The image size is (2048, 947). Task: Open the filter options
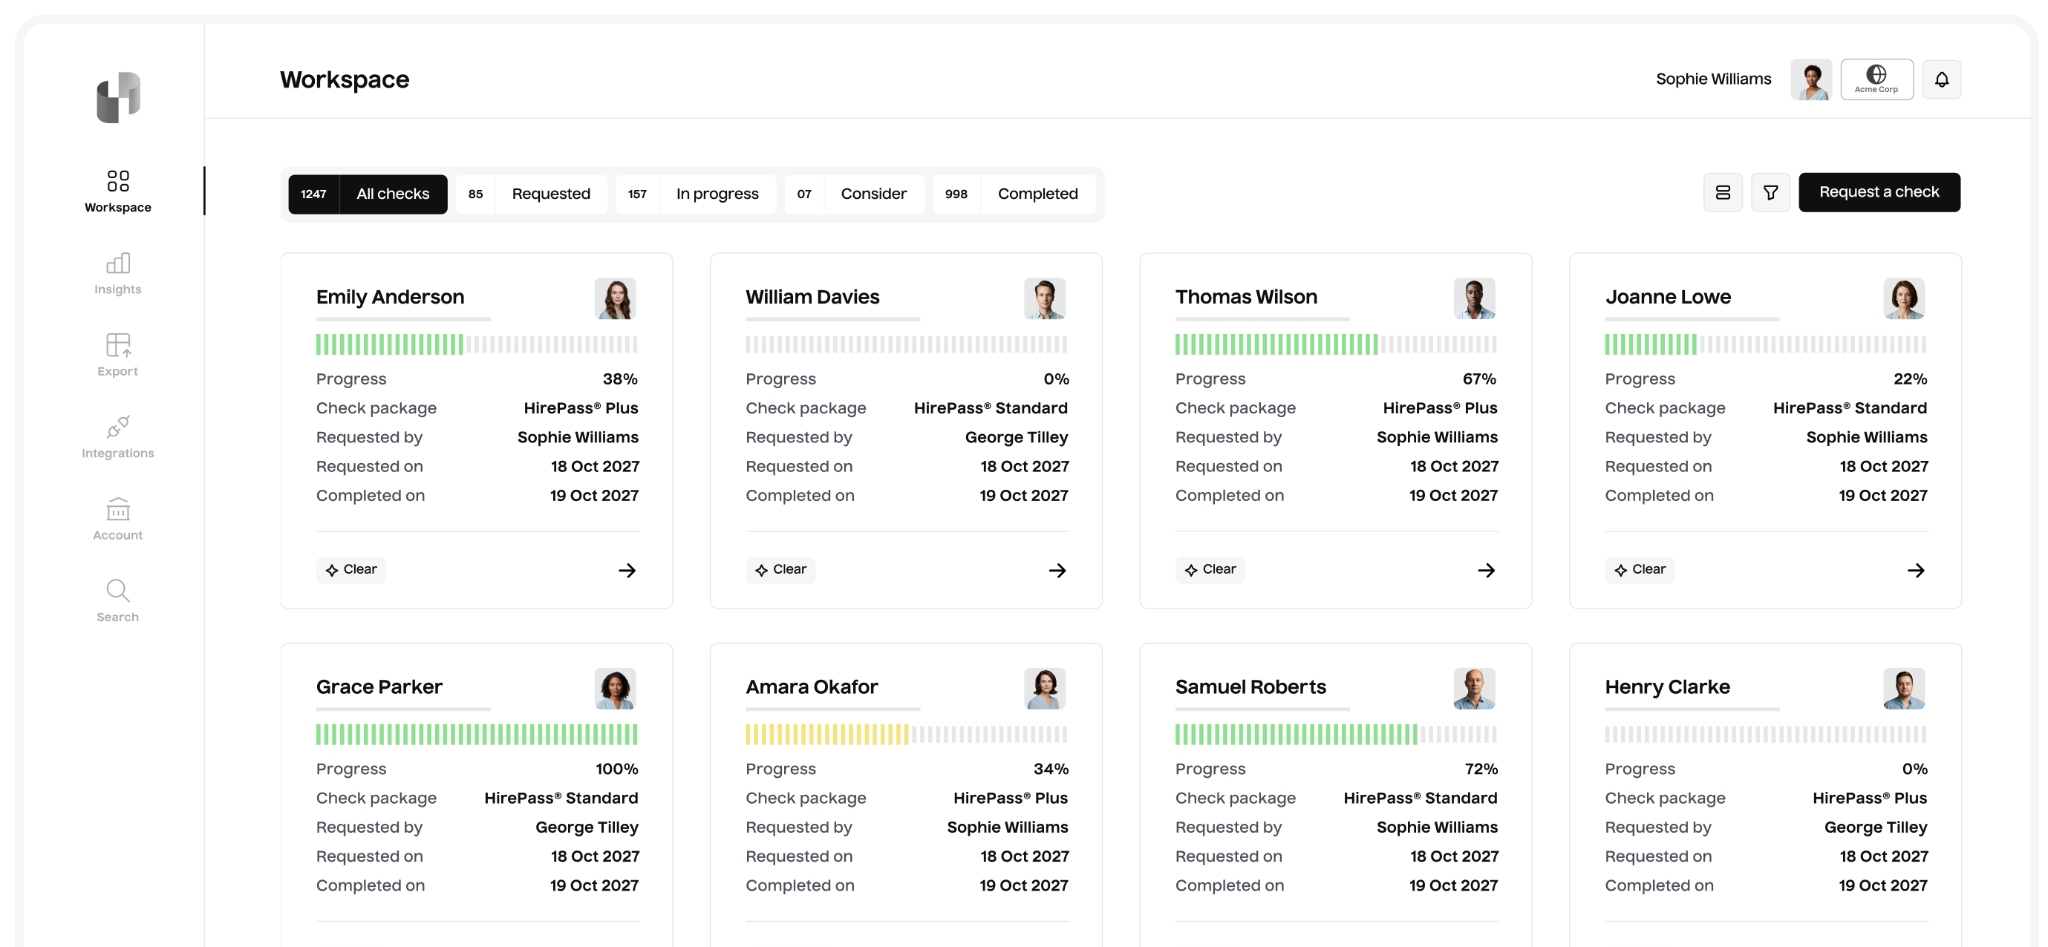1770,191
